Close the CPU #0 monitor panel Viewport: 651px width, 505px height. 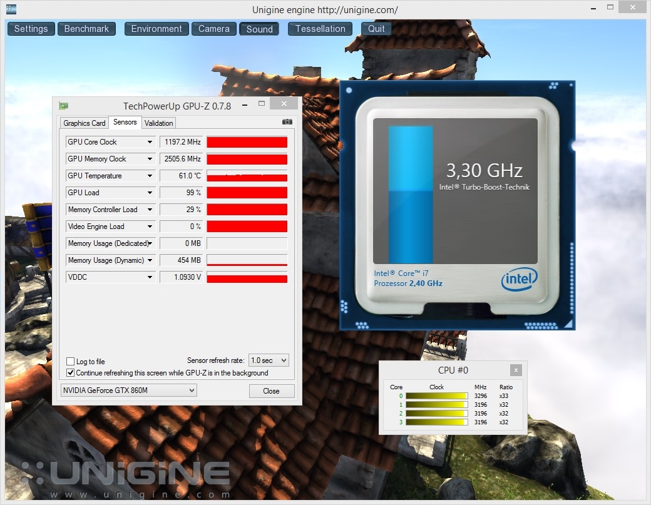[516, 370]
